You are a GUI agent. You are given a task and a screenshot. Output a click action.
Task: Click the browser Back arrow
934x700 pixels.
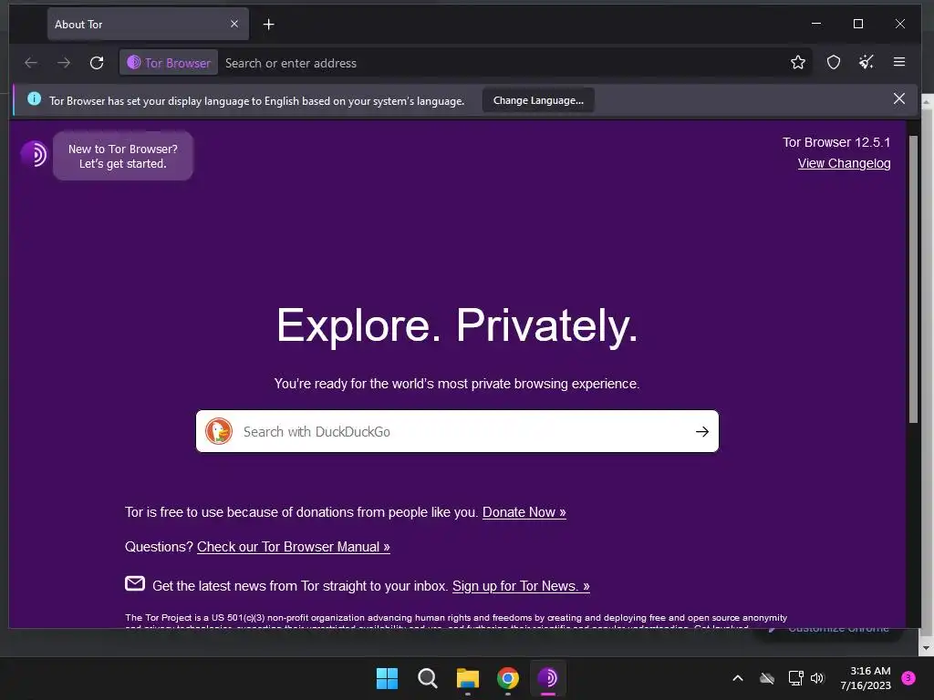31,63
